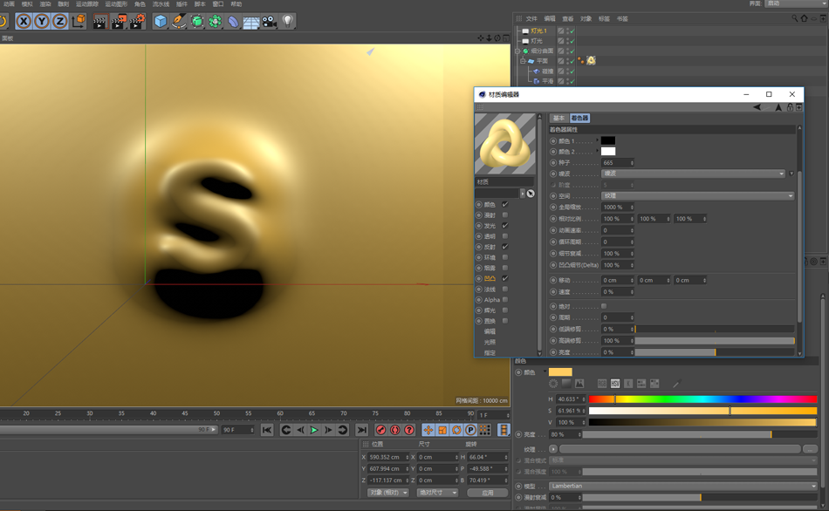The width and height of the screenshot is (829, 511).
Task: Enable the 透明 channel checkbox
Action: click(505, 236)
